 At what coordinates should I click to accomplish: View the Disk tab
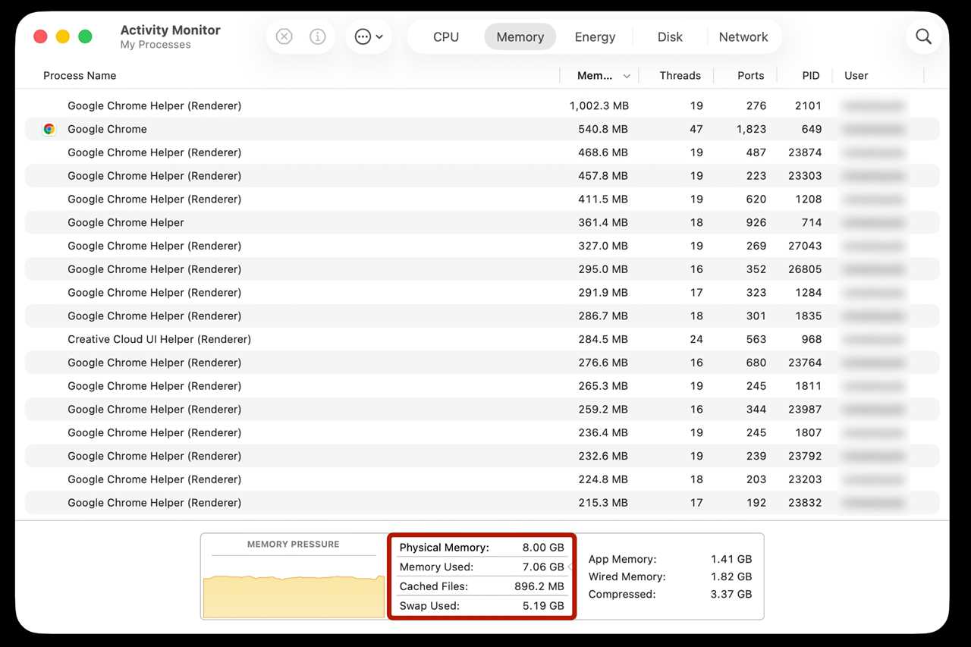[670, 36]
